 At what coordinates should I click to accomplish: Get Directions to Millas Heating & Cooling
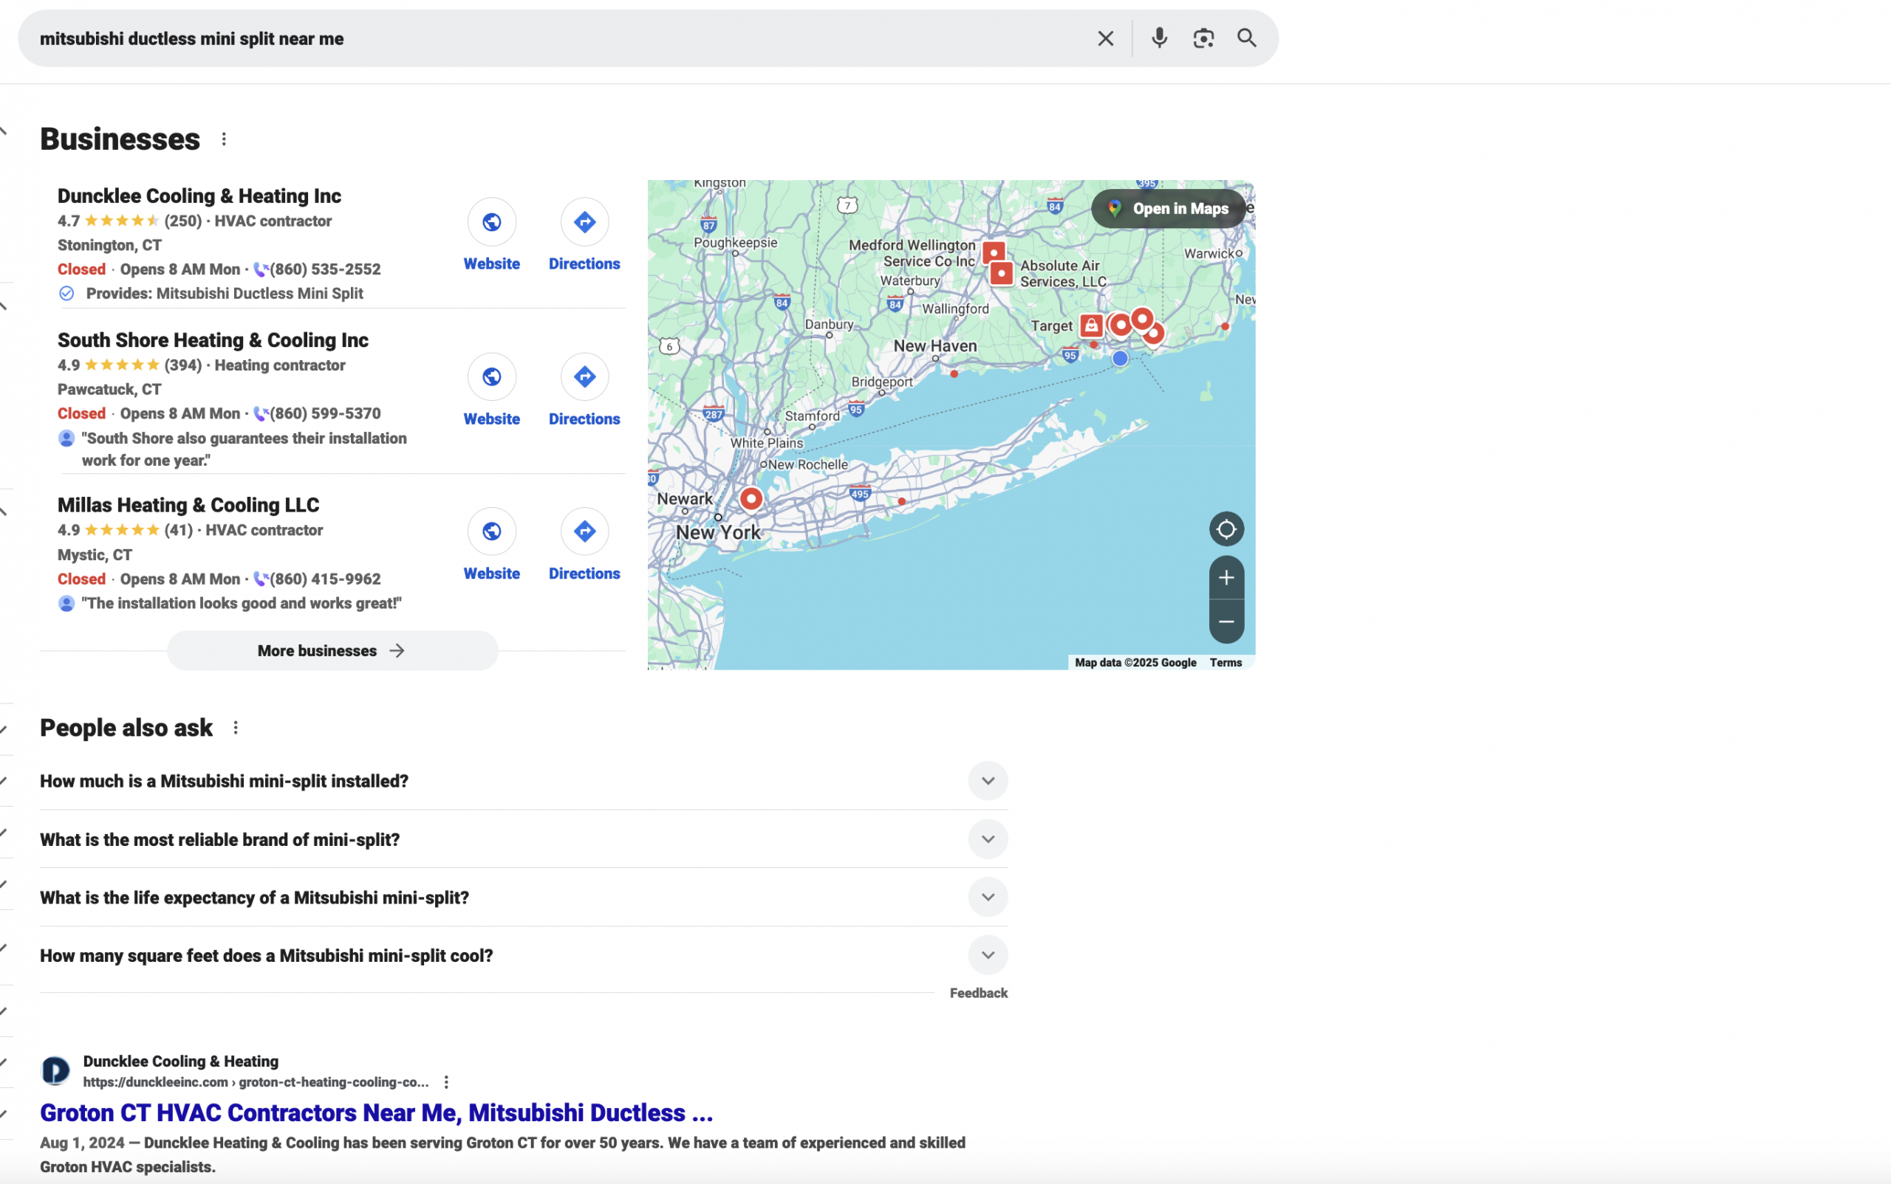coord(584,531)
